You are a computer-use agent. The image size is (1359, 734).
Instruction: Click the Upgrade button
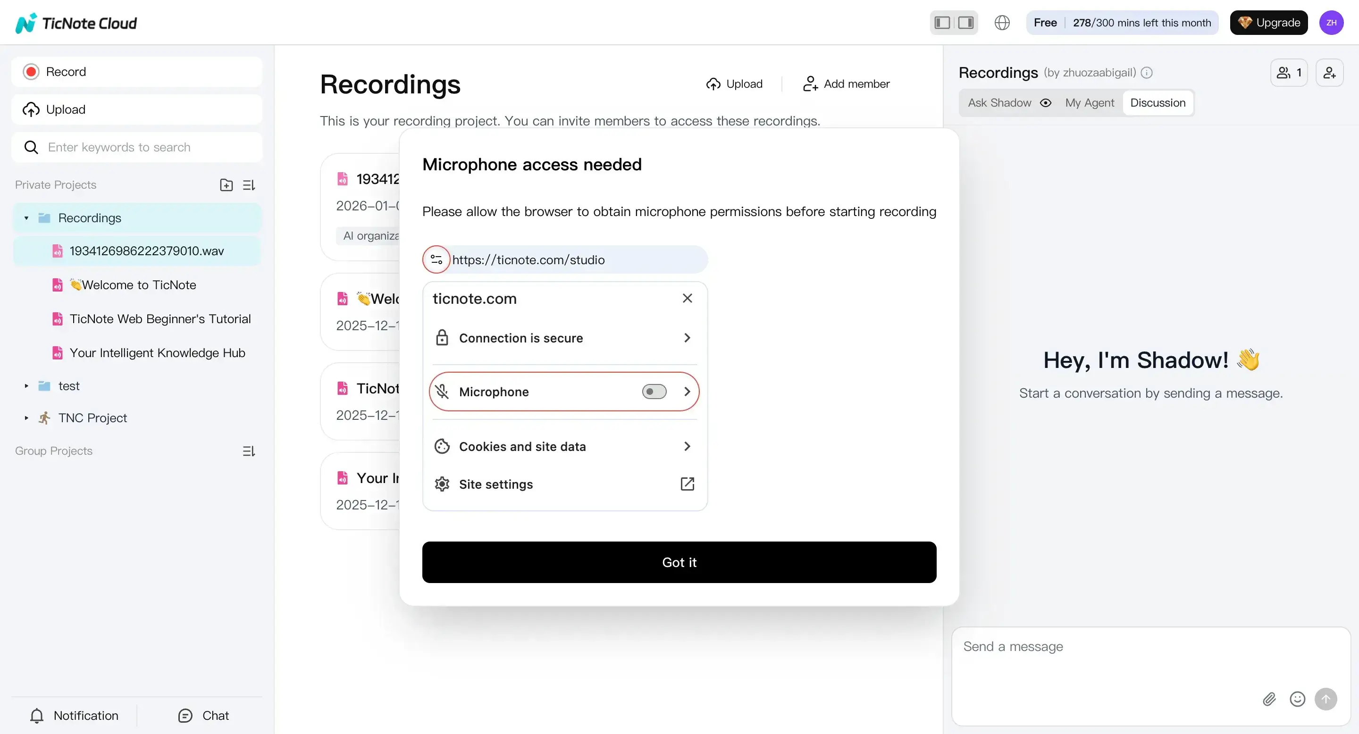coord(1269,22)
